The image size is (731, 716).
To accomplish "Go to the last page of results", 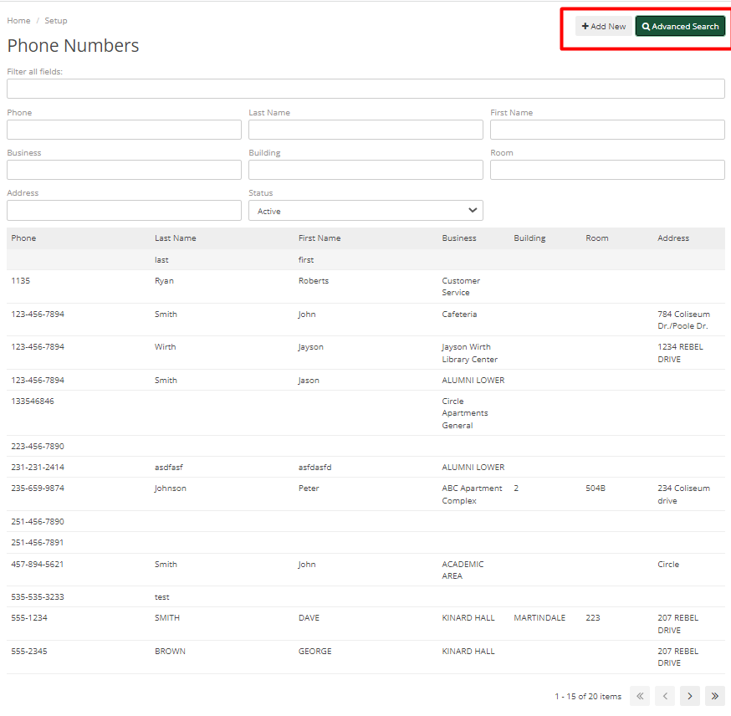I will click(714, 696).
